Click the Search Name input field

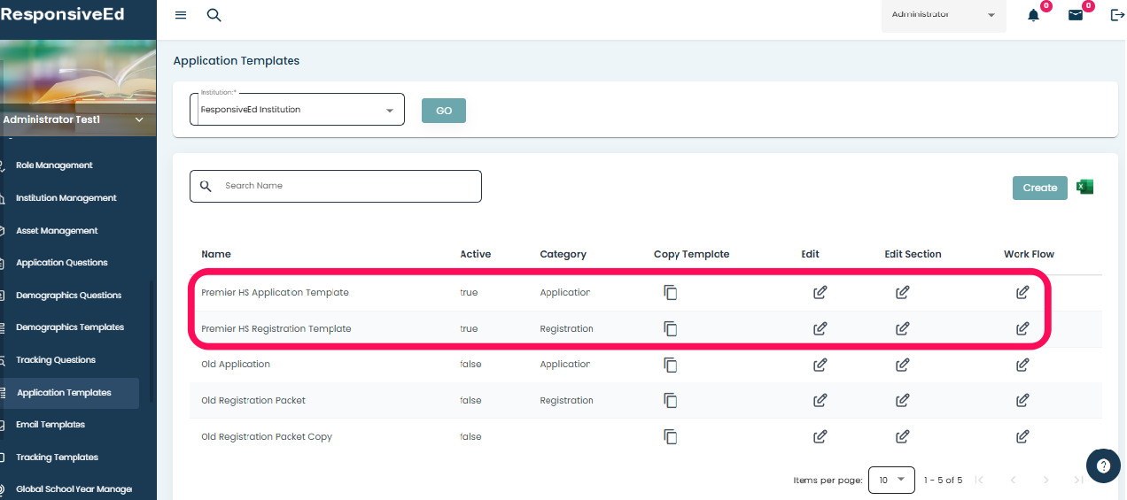(346, 186)
